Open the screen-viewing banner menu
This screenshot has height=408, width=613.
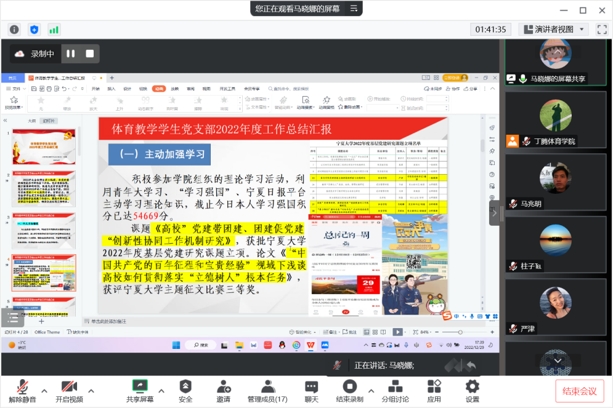[x=354, y=9]
